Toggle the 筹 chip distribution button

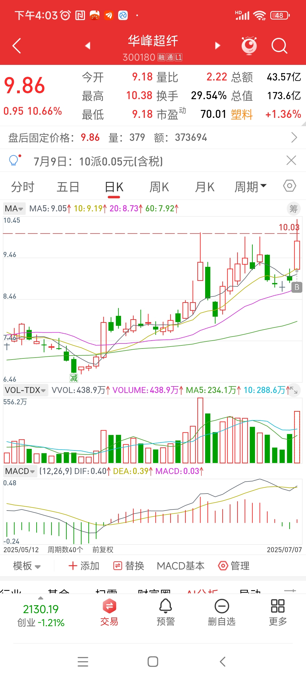click(x=294, y=209)
